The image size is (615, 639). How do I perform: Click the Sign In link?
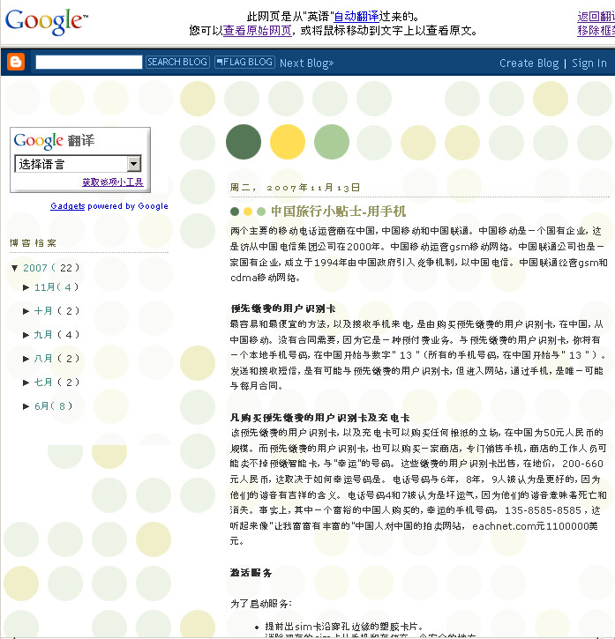click(x=589, y=63)
